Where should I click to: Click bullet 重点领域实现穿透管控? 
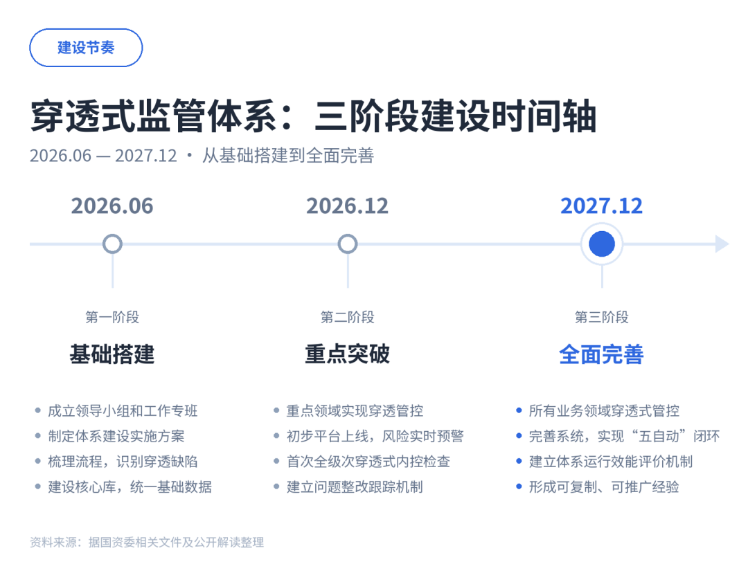[x=355, y=411]
